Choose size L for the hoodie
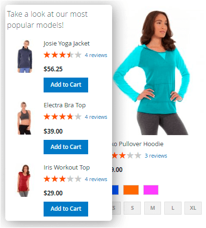Viewport: 206px width, 228px height. coord(173,208)
